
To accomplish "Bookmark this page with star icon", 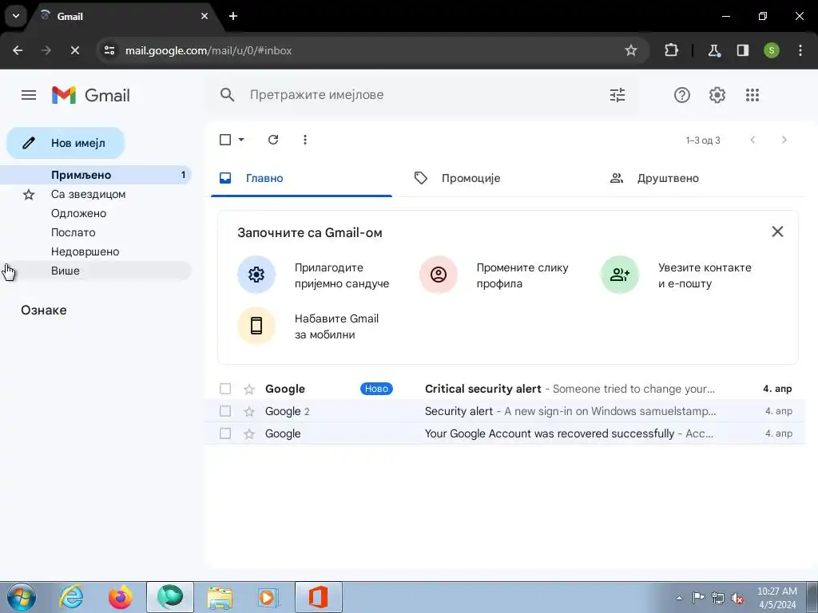I will tap(631, 50).
